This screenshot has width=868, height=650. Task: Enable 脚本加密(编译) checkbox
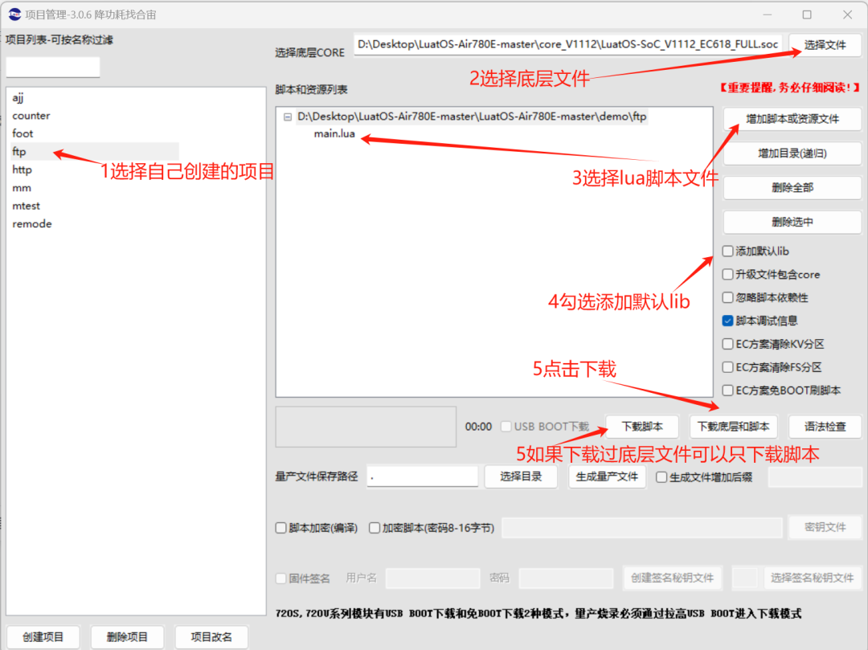click(281, 528)
